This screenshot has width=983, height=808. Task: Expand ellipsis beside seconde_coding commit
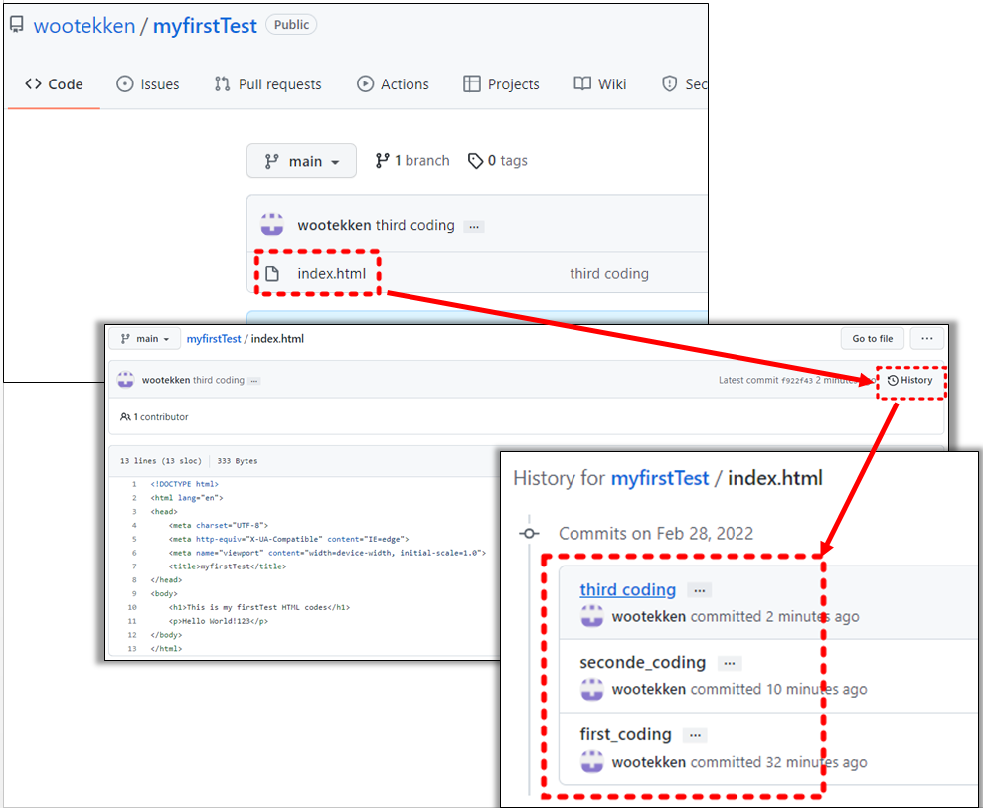730,663
